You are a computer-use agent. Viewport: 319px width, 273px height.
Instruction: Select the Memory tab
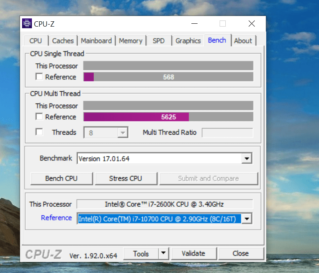pyautogui.click(x=131, y=41)
